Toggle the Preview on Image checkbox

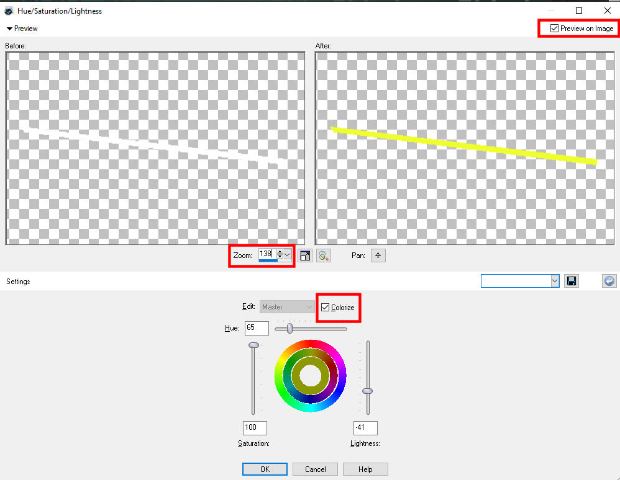pos(554,29)
